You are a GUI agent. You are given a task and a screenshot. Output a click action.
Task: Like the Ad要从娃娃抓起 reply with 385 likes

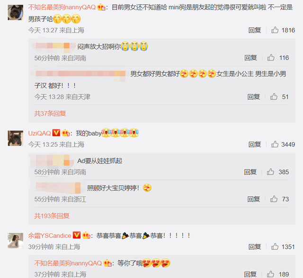click(270, 172)
